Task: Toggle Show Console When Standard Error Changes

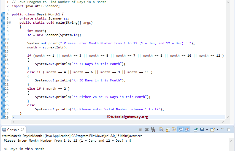Action: tap(187, 130)
